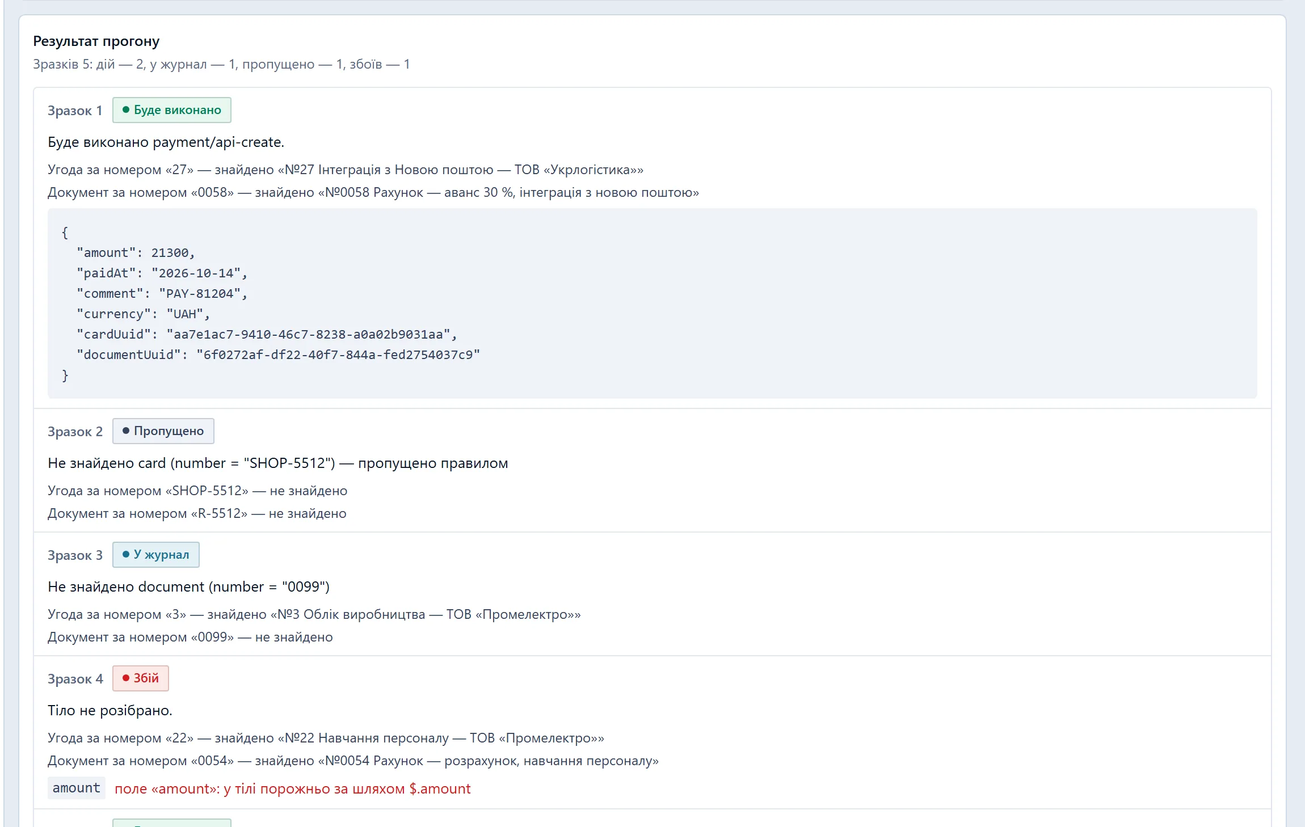Click the line 'Угода за номером «27»'
Image resolution: width=1305 pixels, height=827 pixels.
click(x=346, y=170)
